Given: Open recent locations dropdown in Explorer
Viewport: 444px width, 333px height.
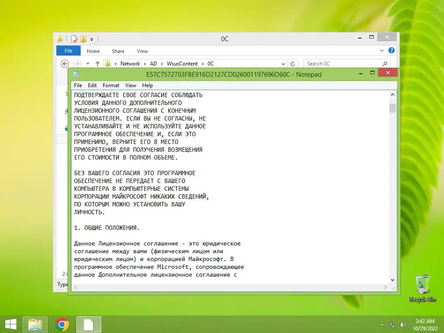Looking at the screenshot, I should (88, 64).
